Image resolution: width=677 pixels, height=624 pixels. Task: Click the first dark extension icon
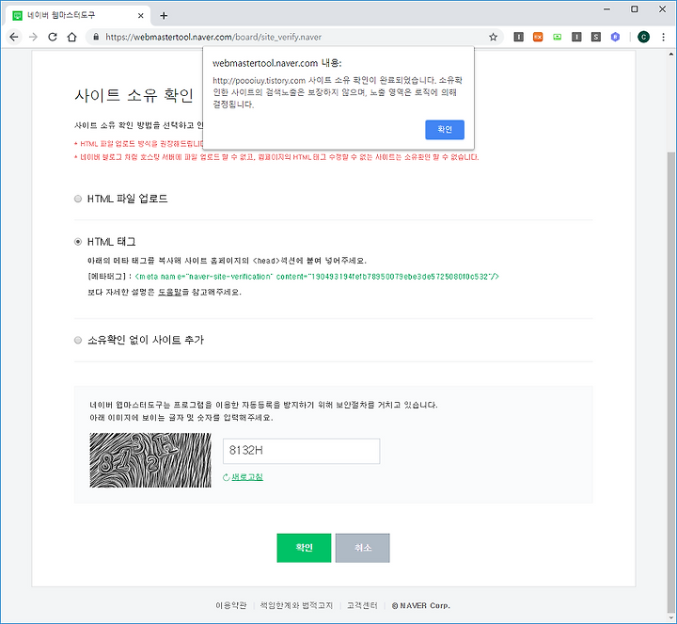coord(518,37)
